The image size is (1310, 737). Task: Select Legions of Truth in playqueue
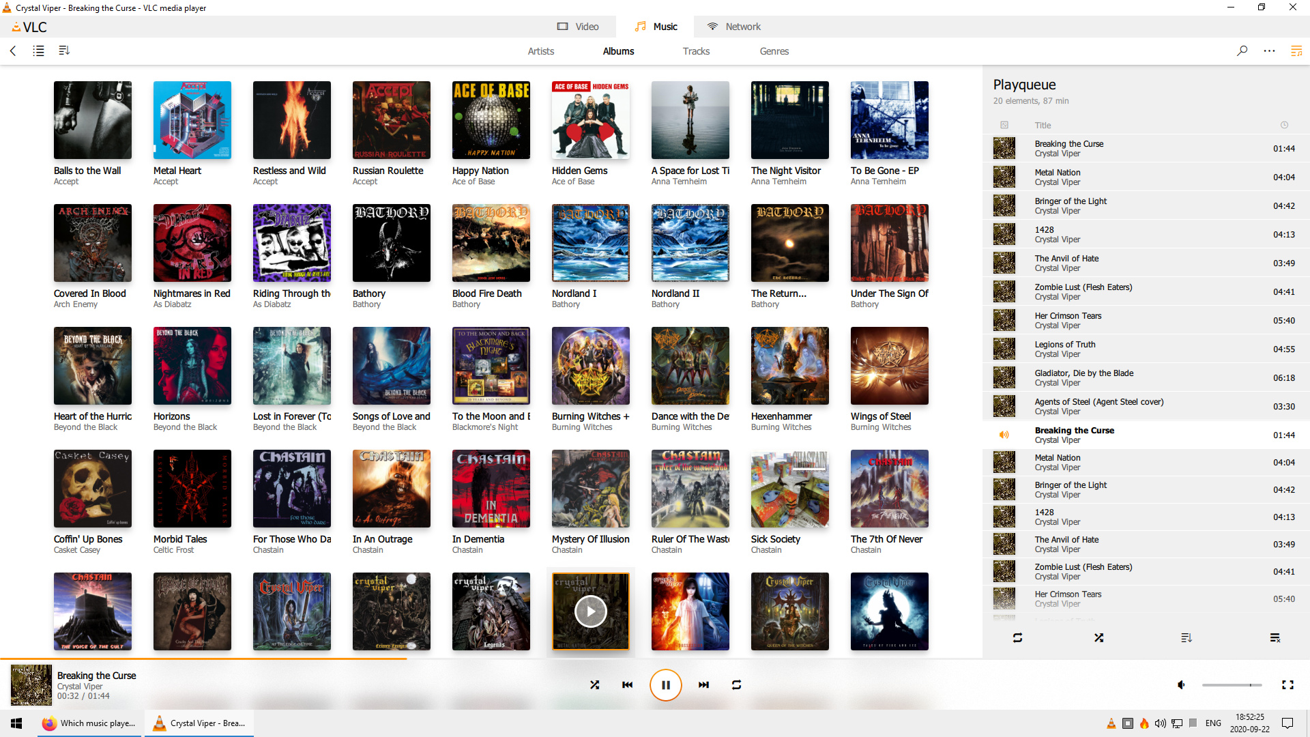pos(1146,349)
